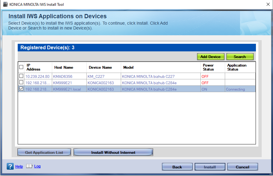
Task: Click the blue Help question mark icon
Action: tap(10, 166)
